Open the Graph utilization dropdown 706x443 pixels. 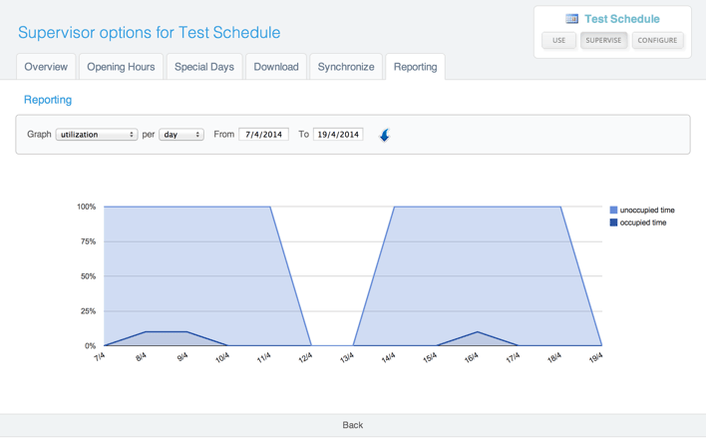point(97,135)
